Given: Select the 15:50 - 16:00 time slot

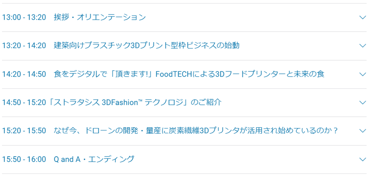Looking at the screenshot, I should coord(24,159).
